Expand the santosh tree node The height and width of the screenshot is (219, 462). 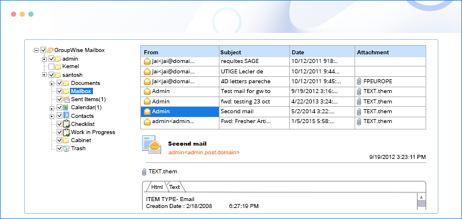pyautogui.click(x=44, y=75)
